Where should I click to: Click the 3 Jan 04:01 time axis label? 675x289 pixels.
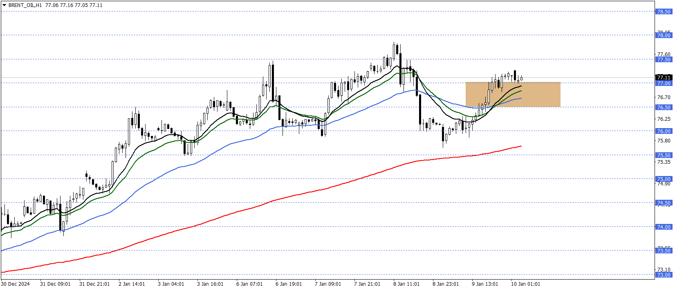pos(171,284)
